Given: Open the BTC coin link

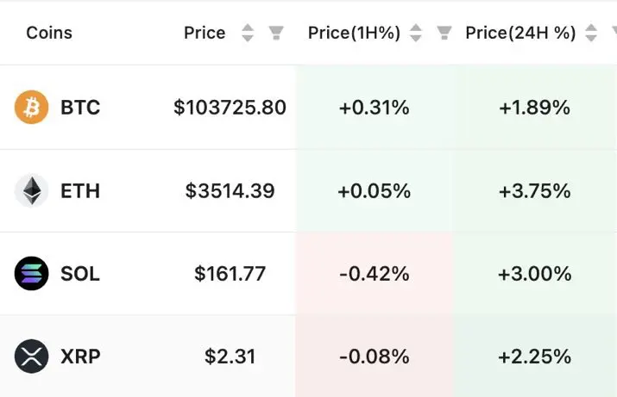Looking at the screenshot, I should pyautogui.click(x=80, y=108).
